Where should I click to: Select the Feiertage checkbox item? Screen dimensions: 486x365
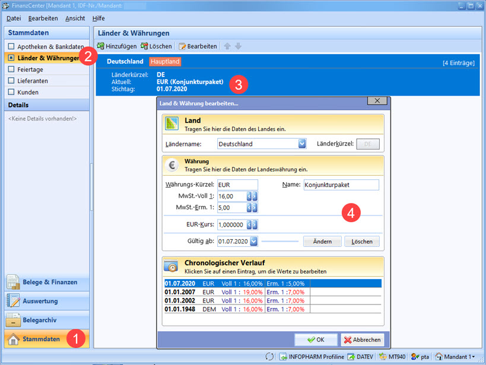11,69
